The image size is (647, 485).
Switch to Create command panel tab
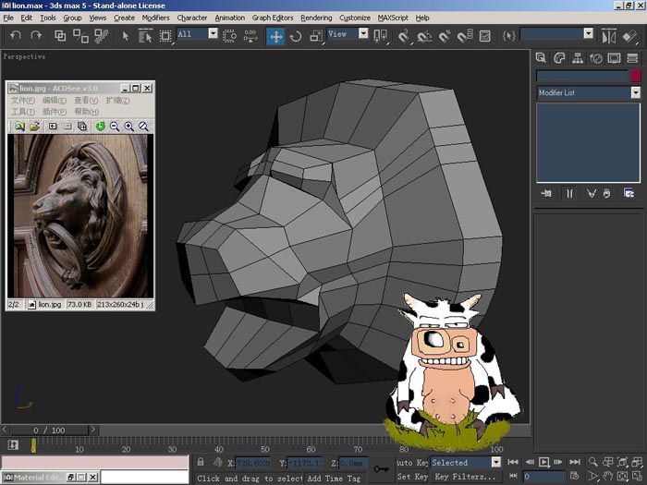tap(541, 58)
